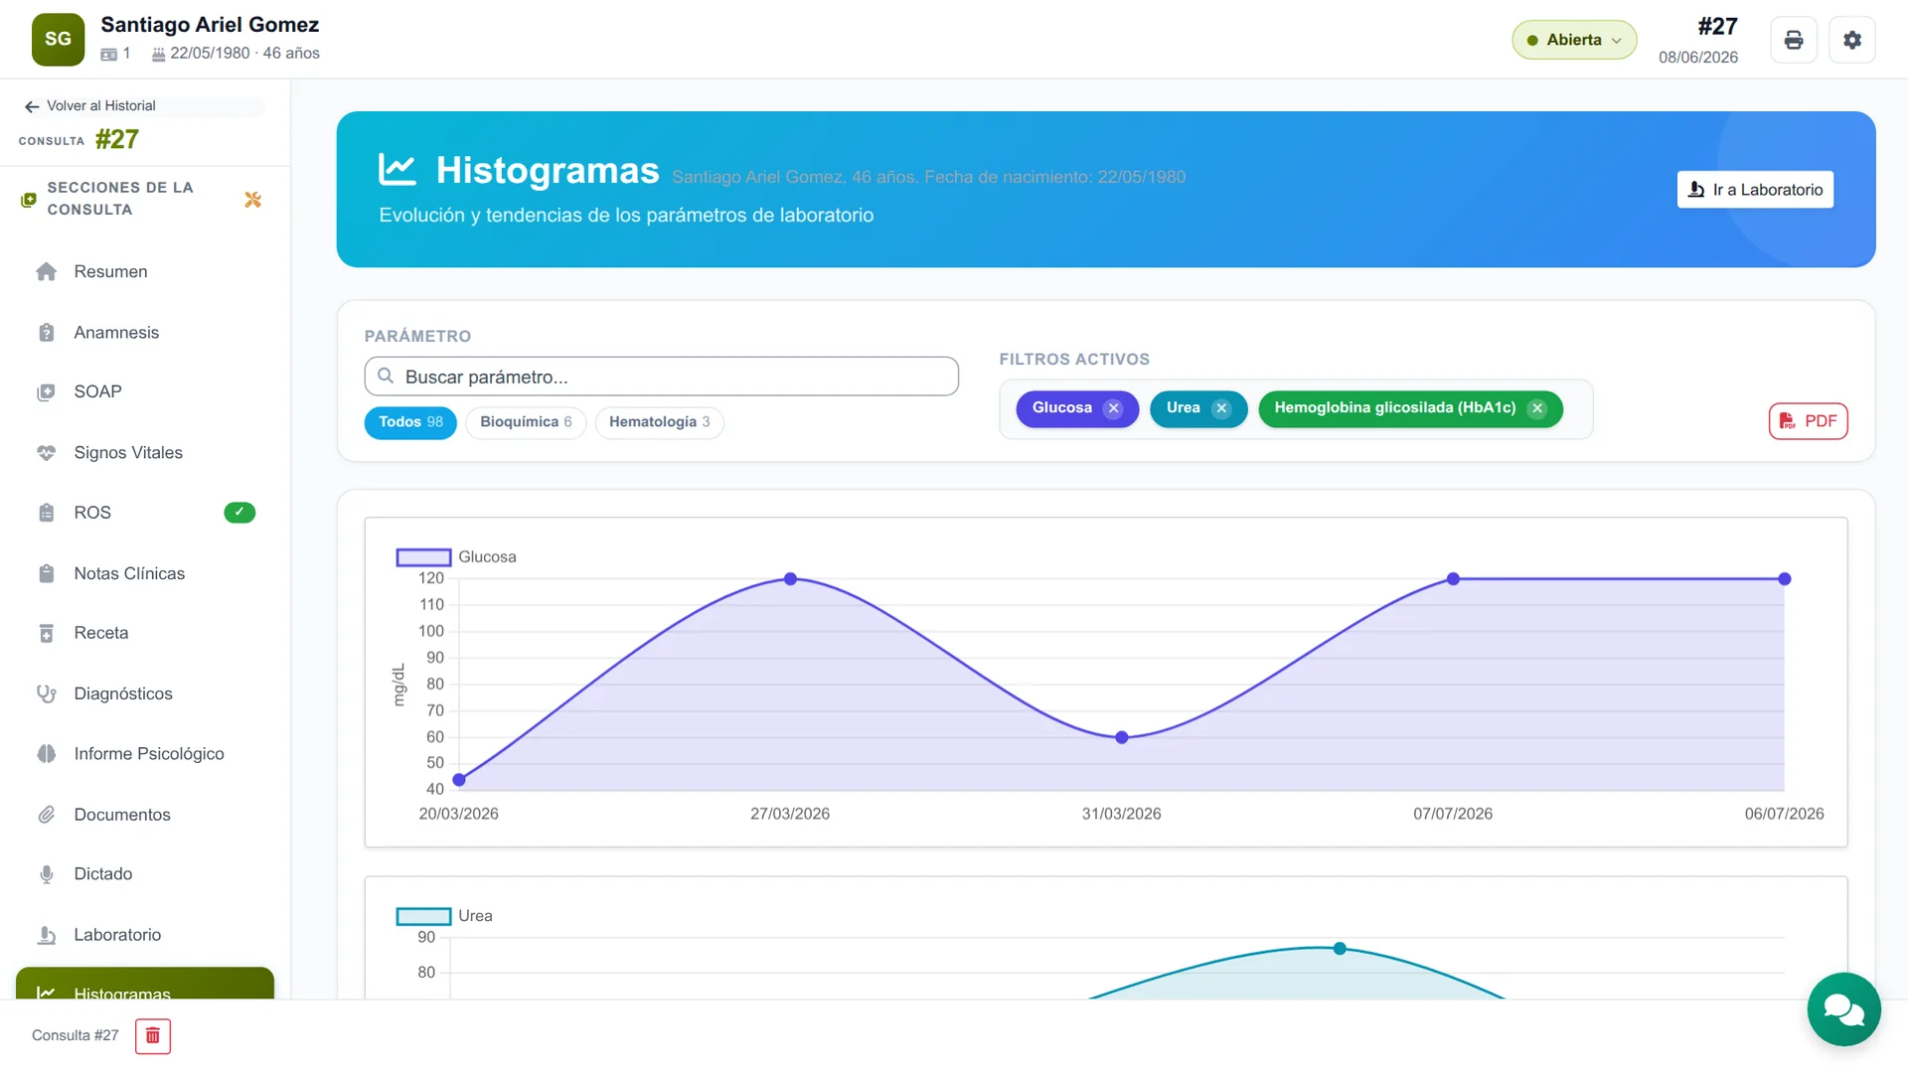
Task: Open Receta section
Action: (145, 633)
